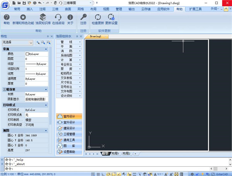
Task: Click the Open folder icon in quick access toolbar
Action: coord(19,3)
